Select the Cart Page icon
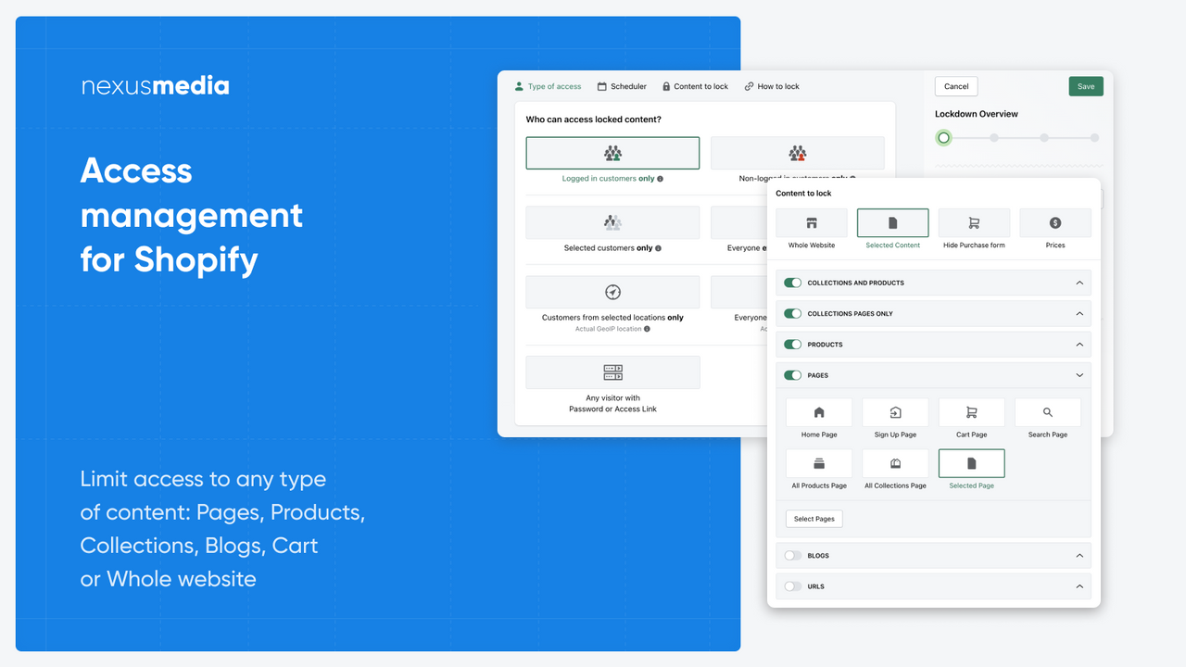This screenshot has height=667, width=1186. click(971, 411)
